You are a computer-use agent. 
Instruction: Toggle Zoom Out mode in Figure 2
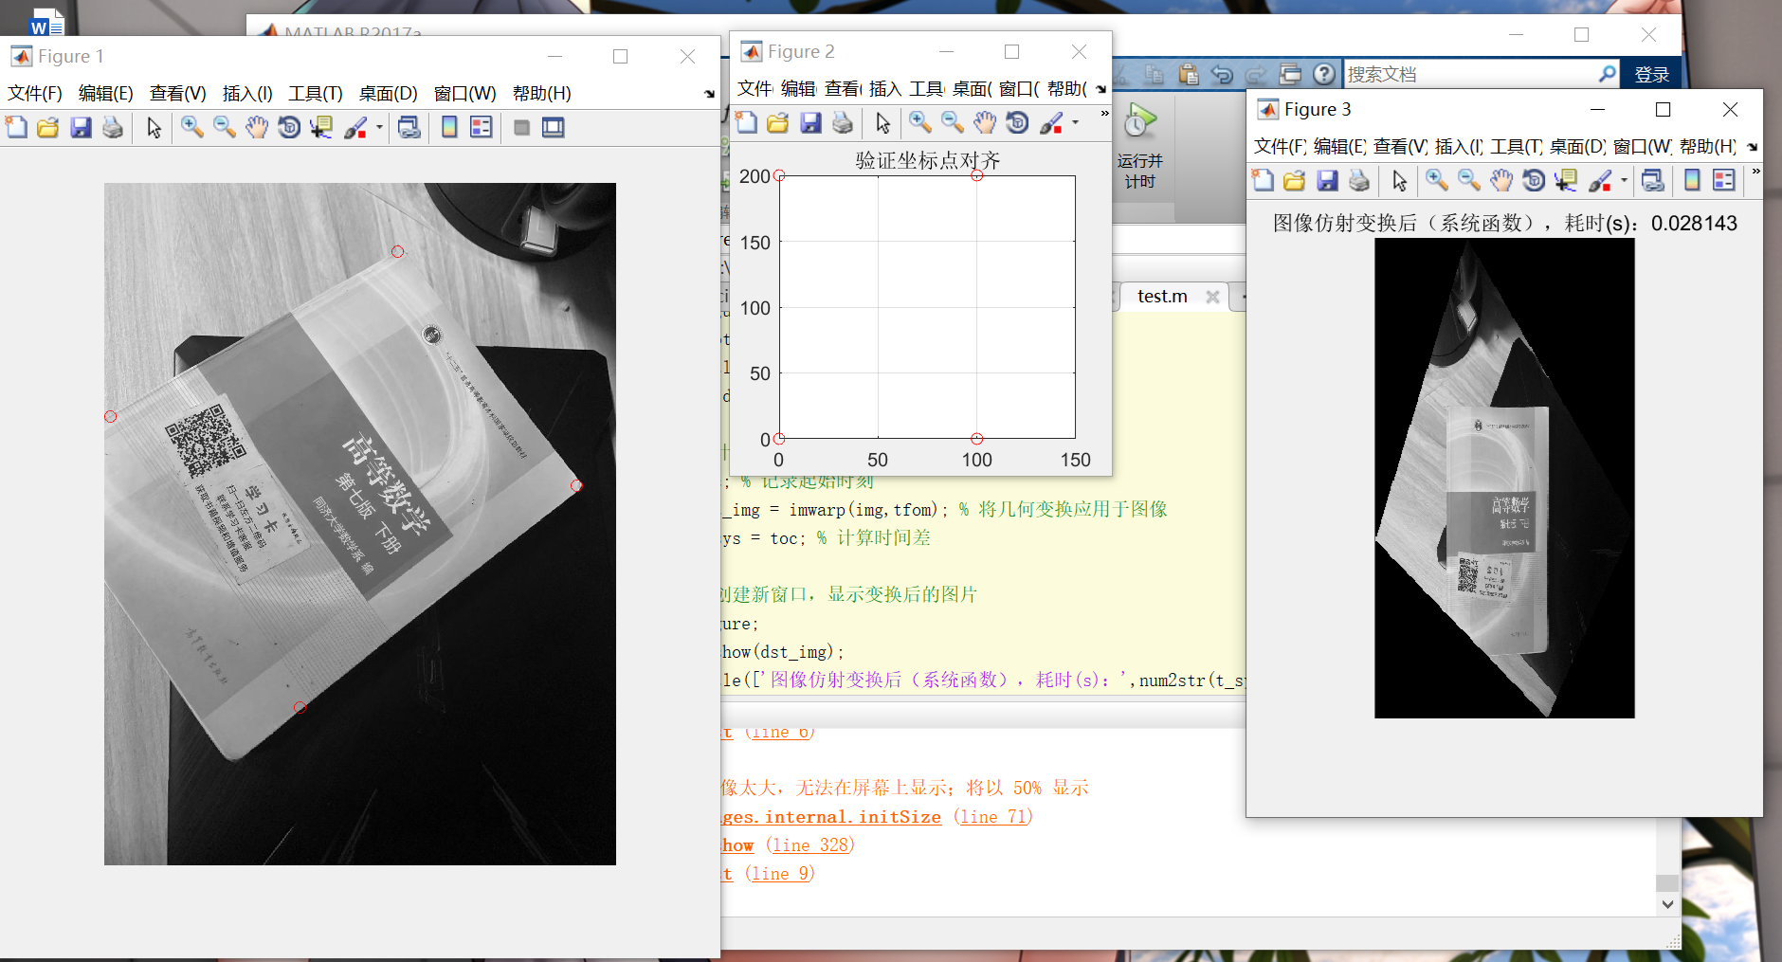pyautogui.click(x=950, y=122)
